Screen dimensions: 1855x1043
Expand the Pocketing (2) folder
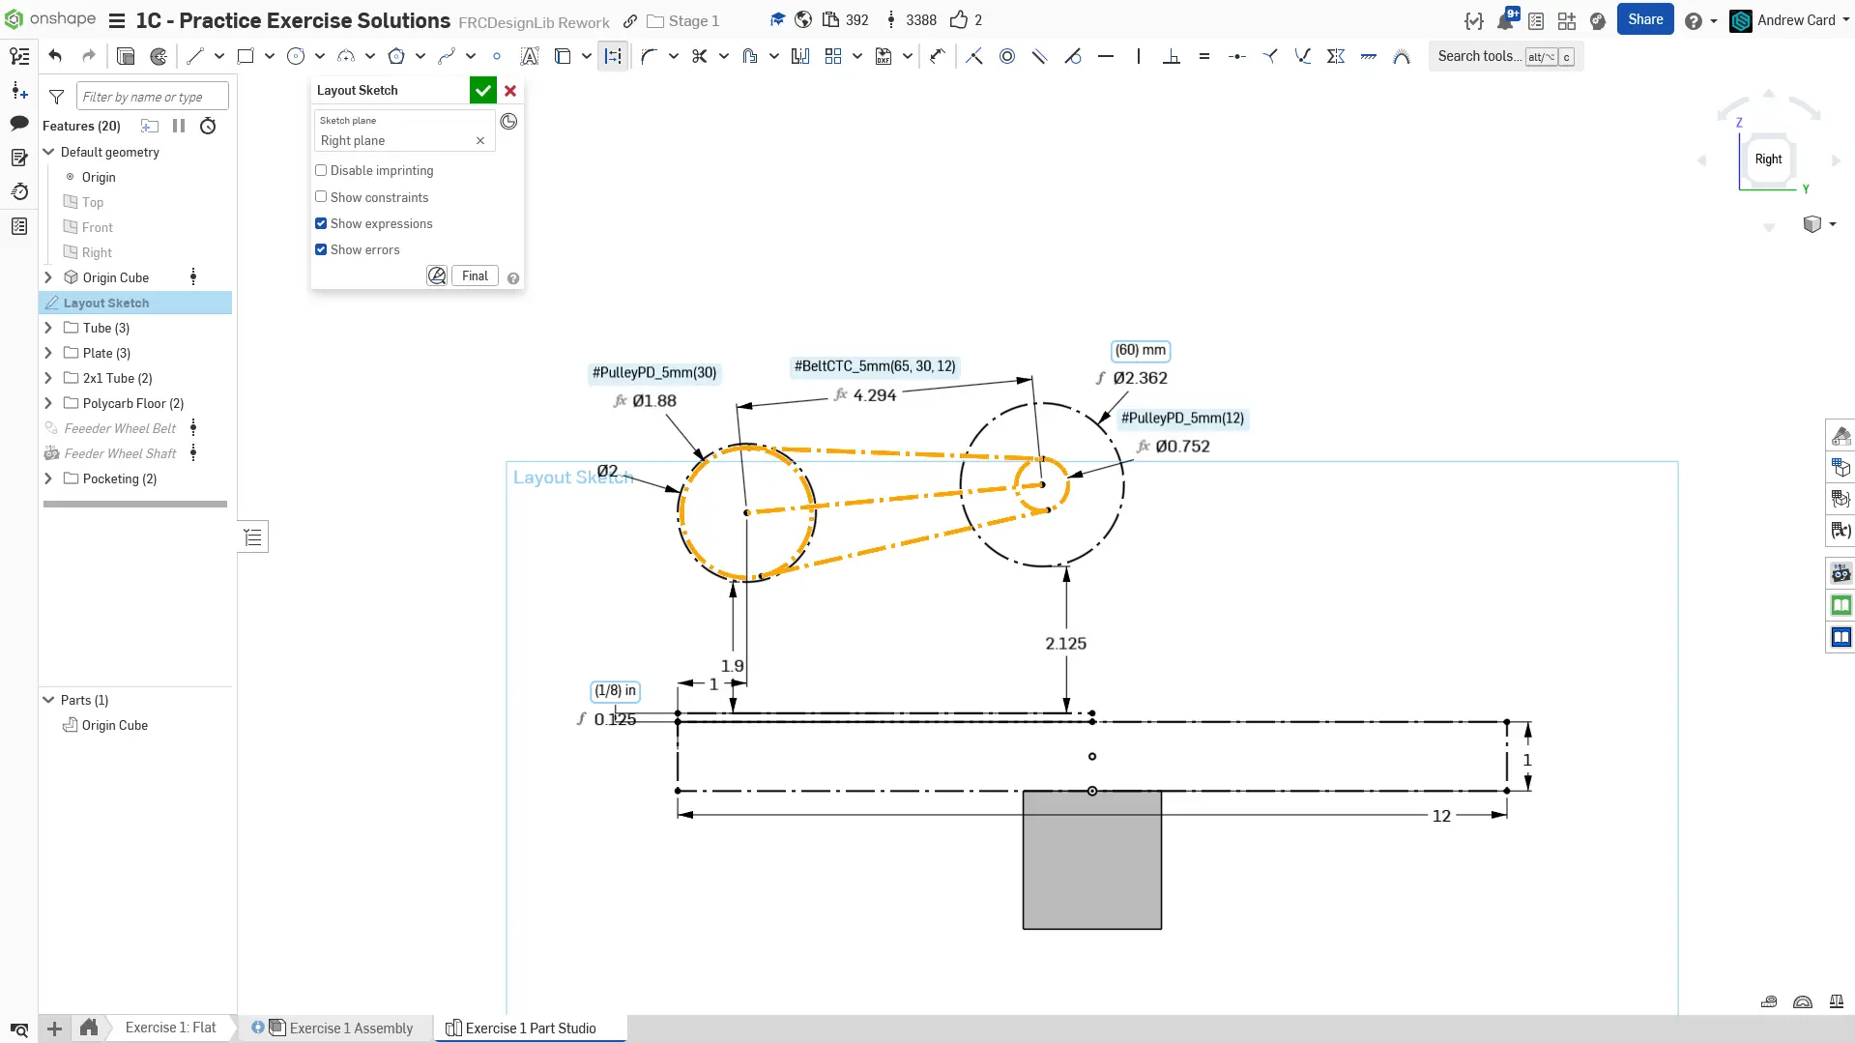(x=48, y=478)
